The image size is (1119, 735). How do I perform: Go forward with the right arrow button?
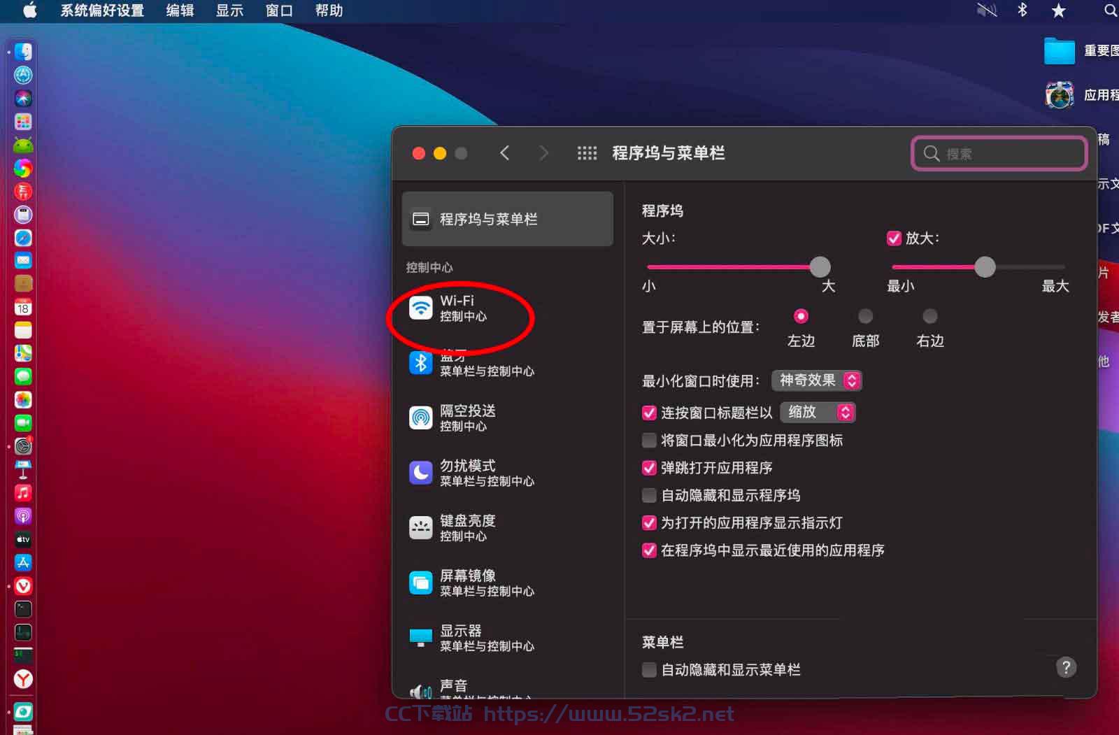click(543, 153)
